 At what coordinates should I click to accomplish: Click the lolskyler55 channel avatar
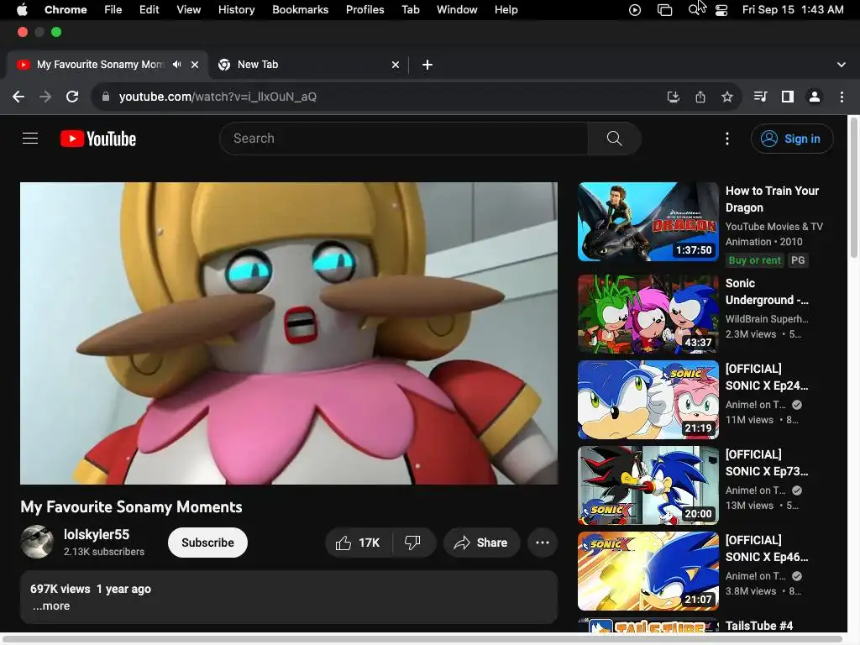click(37, 542)
